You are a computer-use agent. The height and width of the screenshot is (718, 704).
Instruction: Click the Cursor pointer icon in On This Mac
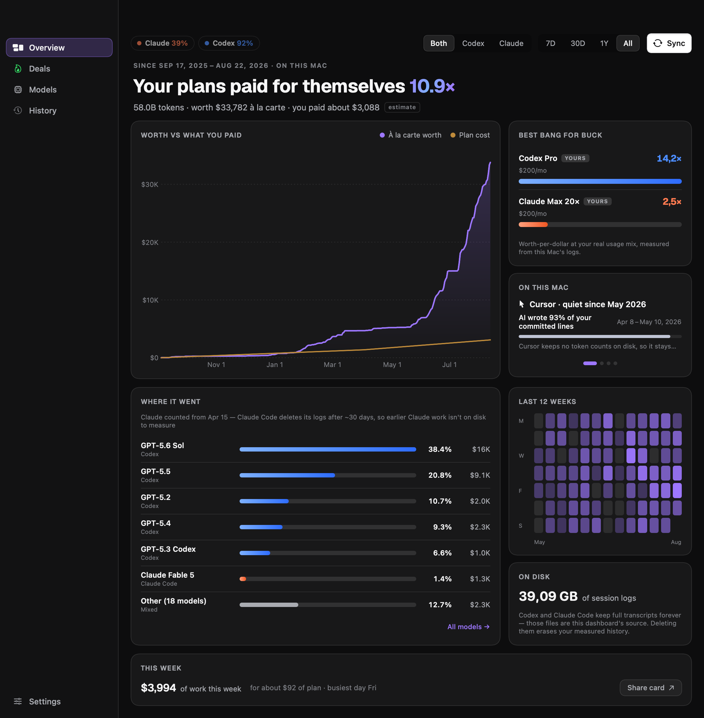(x=522, y=304)
